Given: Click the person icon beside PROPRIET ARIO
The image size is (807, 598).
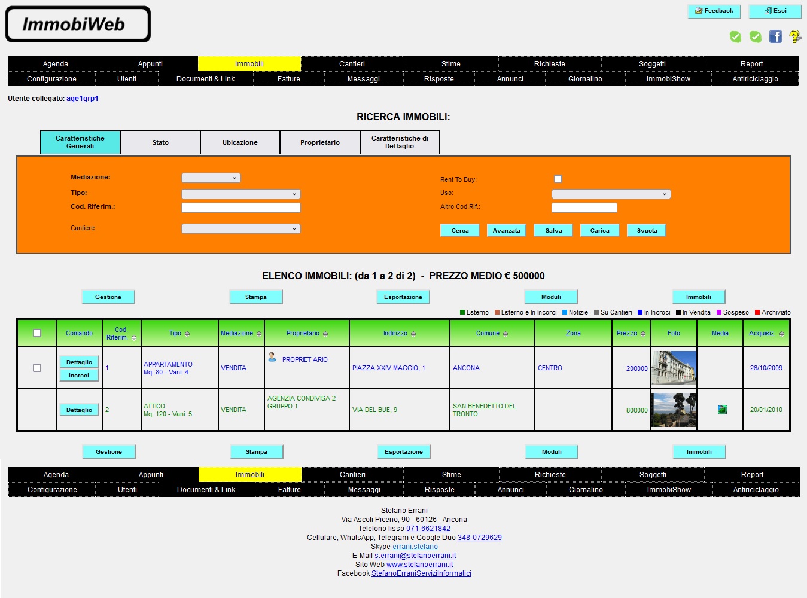Looking at the screenshot, I should click(272, 358).
